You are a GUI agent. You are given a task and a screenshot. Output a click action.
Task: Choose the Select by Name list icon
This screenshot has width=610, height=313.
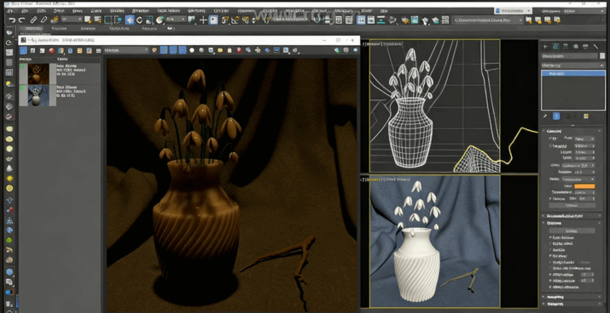(x=97, y=20)
